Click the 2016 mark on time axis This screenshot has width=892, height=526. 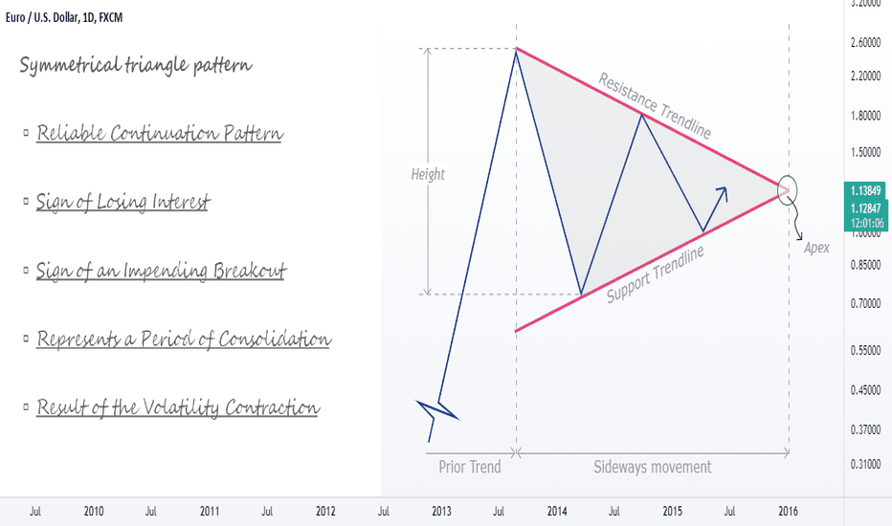click(x=788, y=512)
